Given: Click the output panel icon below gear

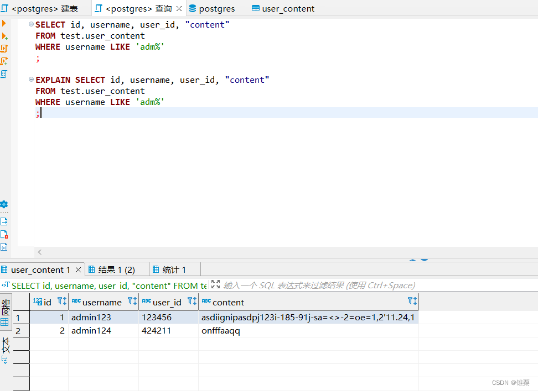Looking at the screenshot, I should (x=4, y=221).
